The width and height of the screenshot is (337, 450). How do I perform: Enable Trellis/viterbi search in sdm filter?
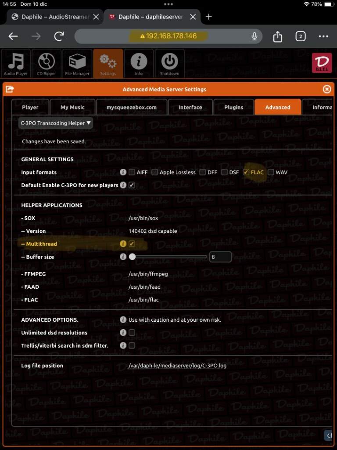[x=132, y=345]
